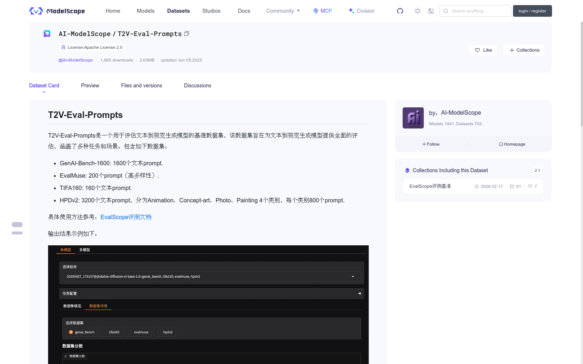
Task: Click the ModelScope logo
Action: pos(57,11)
